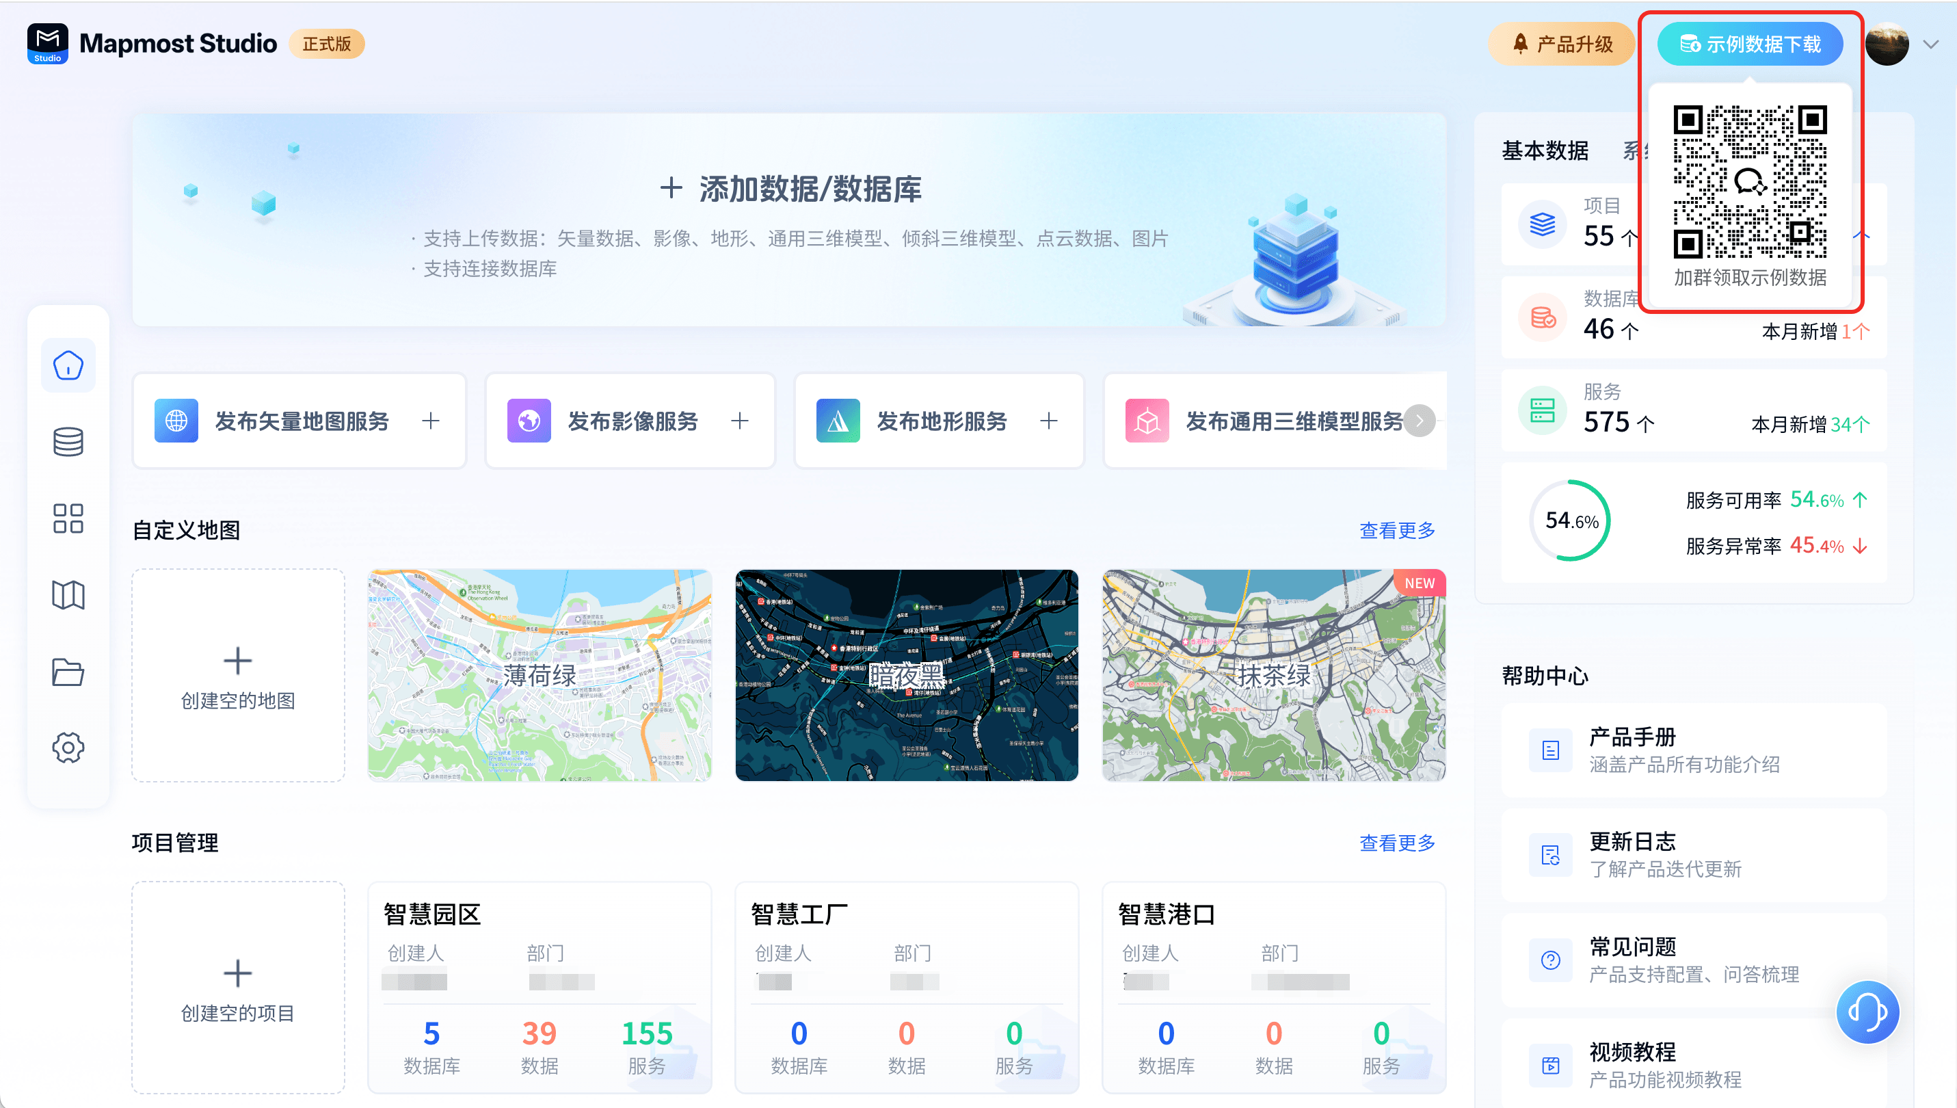Open 视频教程 in help center
1957x1108 pixels.
pyautogui.click(x=1632, y=1052)
